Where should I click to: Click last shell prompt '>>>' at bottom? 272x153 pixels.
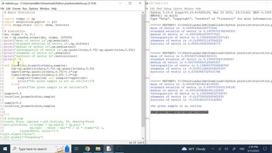pos(147,119)
